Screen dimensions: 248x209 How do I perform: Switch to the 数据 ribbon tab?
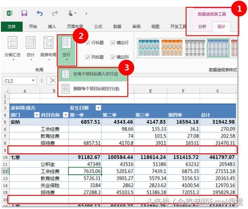(x=117, y=26)
